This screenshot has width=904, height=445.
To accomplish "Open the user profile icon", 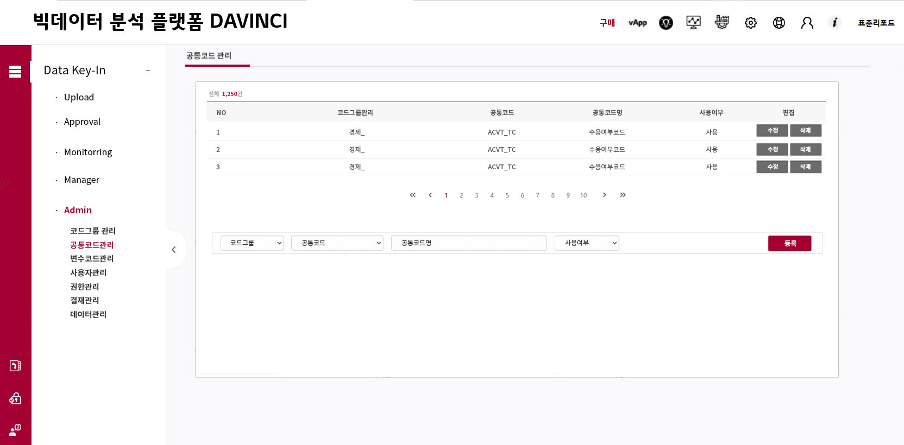I will (807, 23).
